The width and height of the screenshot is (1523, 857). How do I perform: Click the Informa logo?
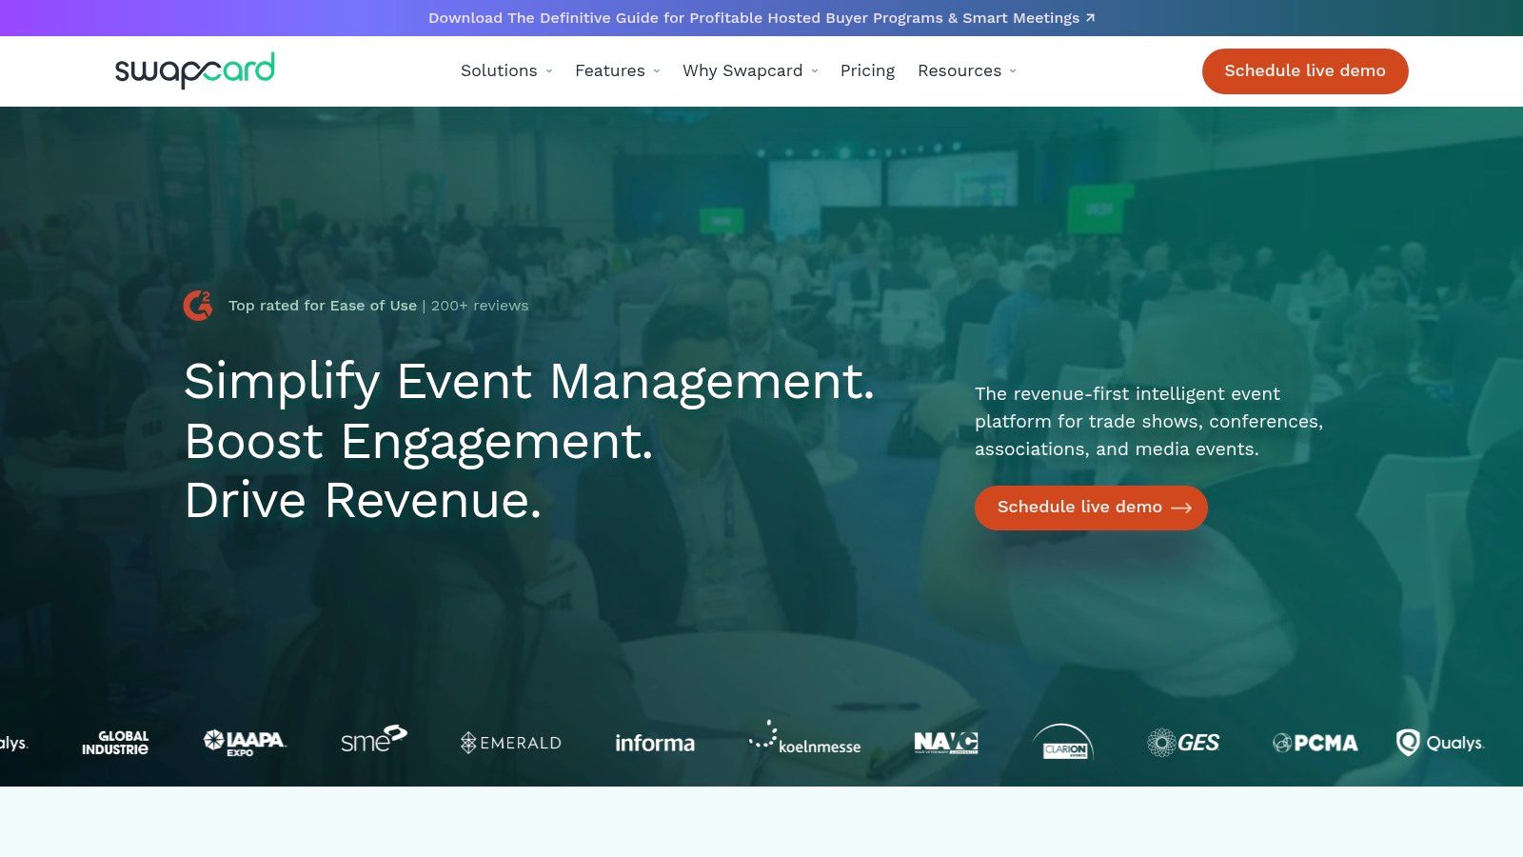655,743
